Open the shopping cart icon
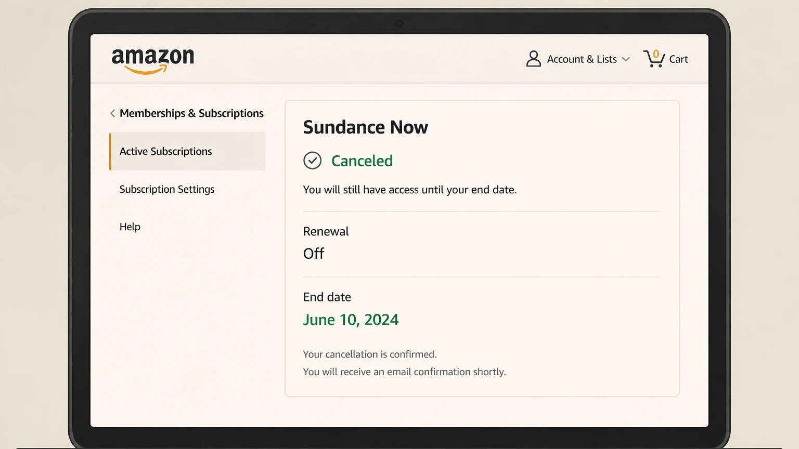Image resolution: width=799 pixels, height=449 pixels. click(654, 59)
